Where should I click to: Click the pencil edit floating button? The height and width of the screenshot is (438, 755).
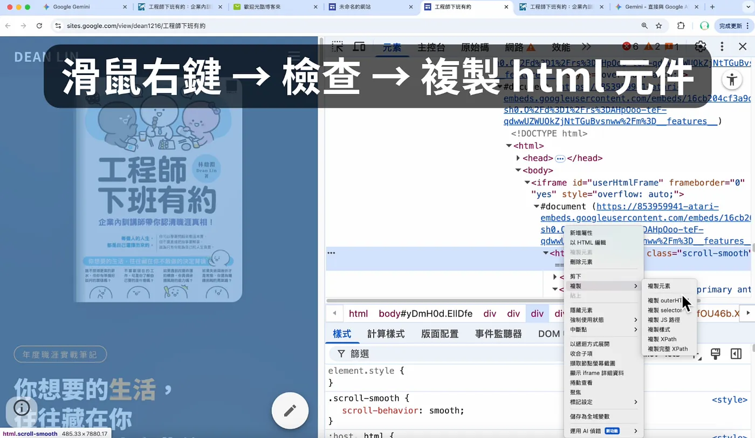click(x=290, y=411)
